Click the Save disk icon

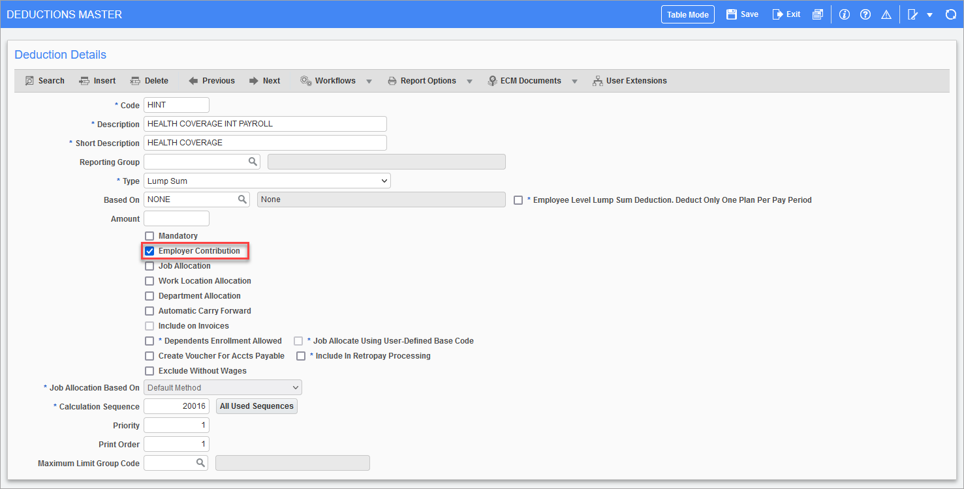pos(732,14)
